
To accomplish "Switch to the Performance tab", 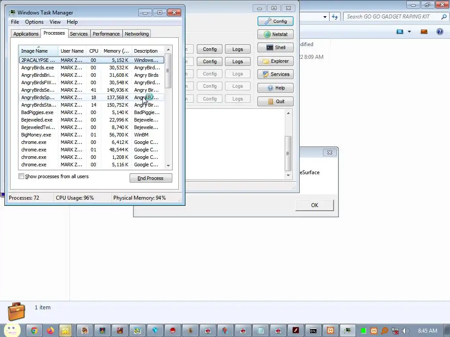I will tap(106, 34).
